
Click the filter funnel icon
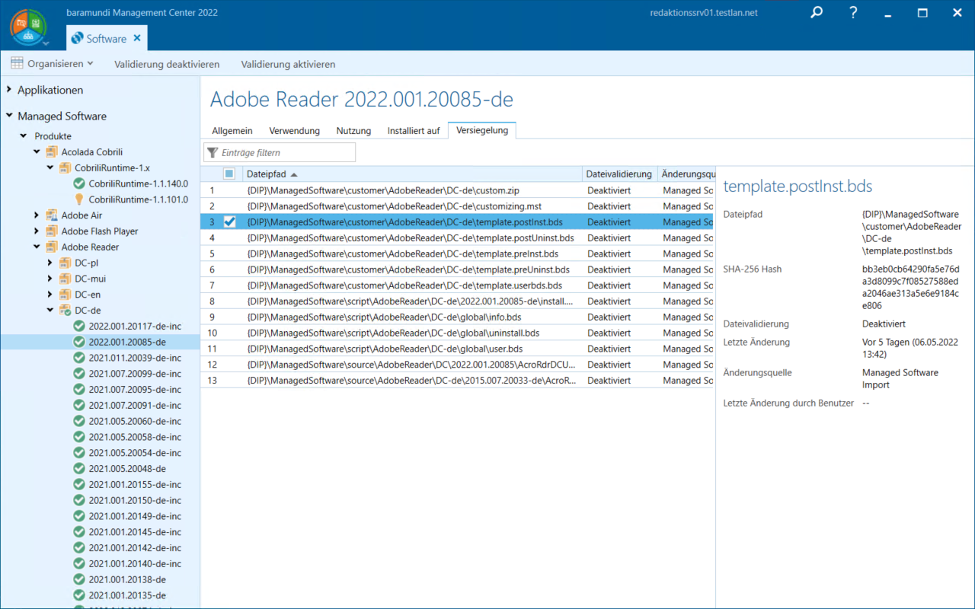click(x=213, y=153)
